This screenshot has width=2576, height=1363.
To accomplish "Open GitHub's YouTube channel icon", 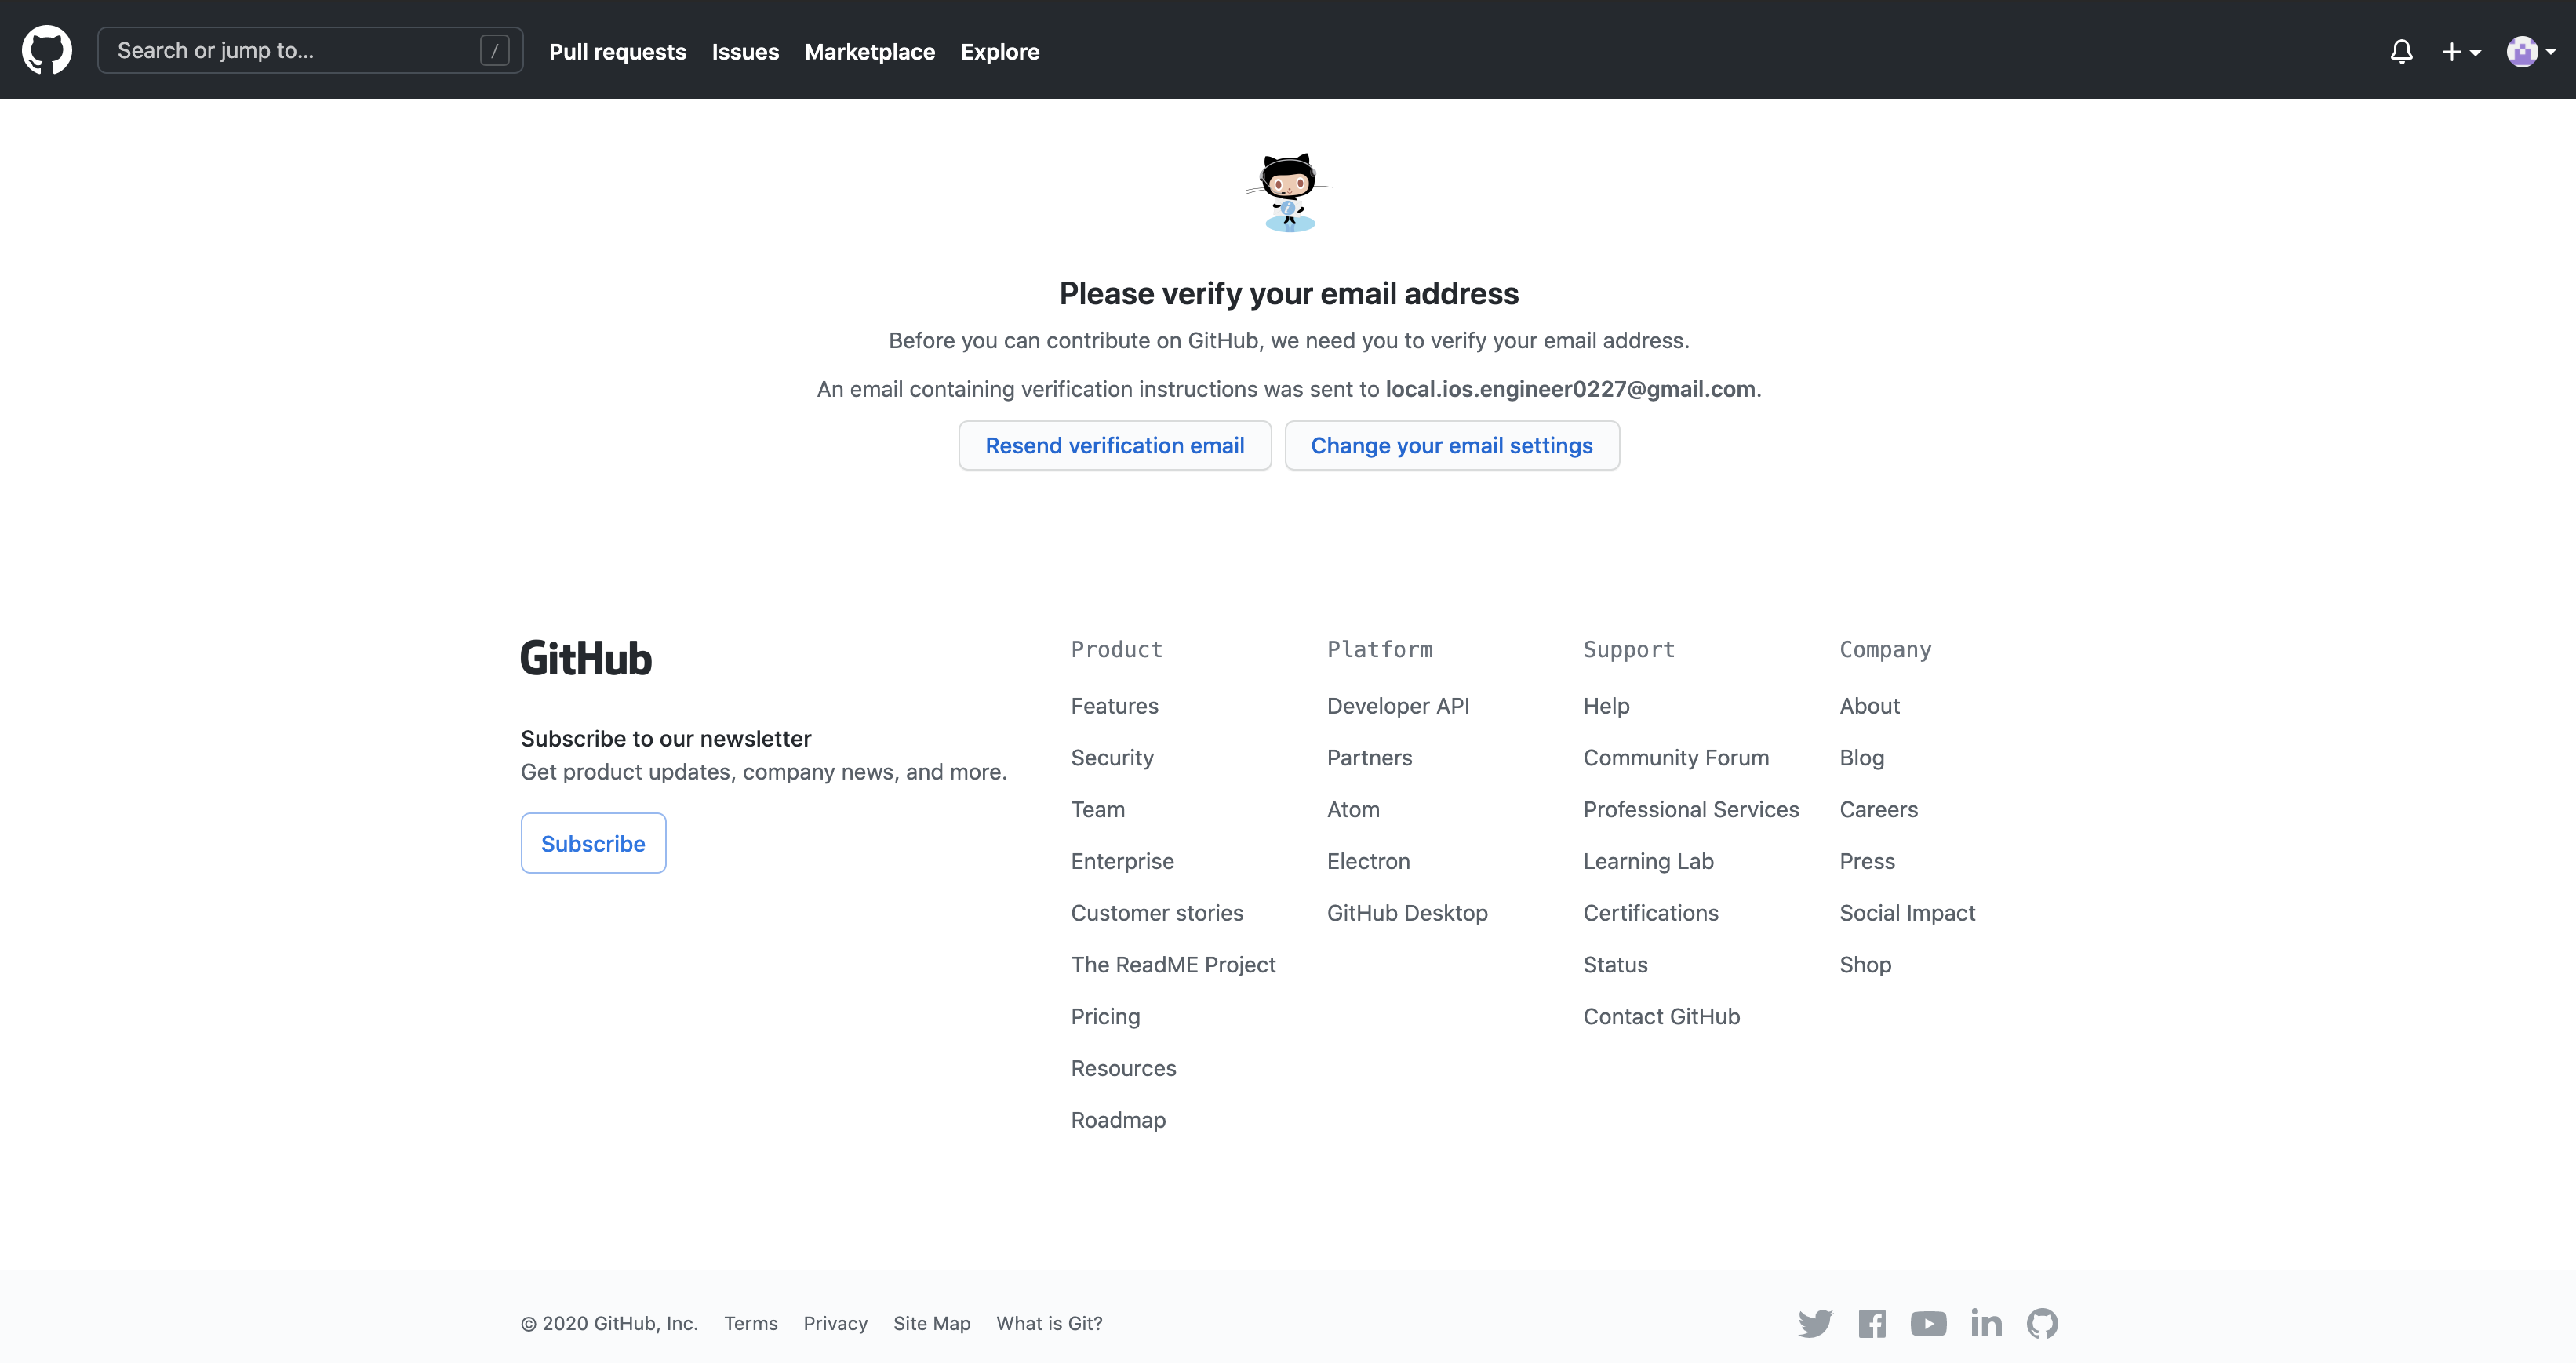I will (x=1929, y=1323).
